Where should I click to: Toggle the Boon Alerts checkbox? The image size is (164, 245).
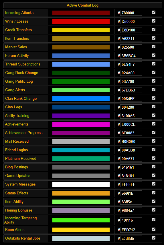coord(154,229)
